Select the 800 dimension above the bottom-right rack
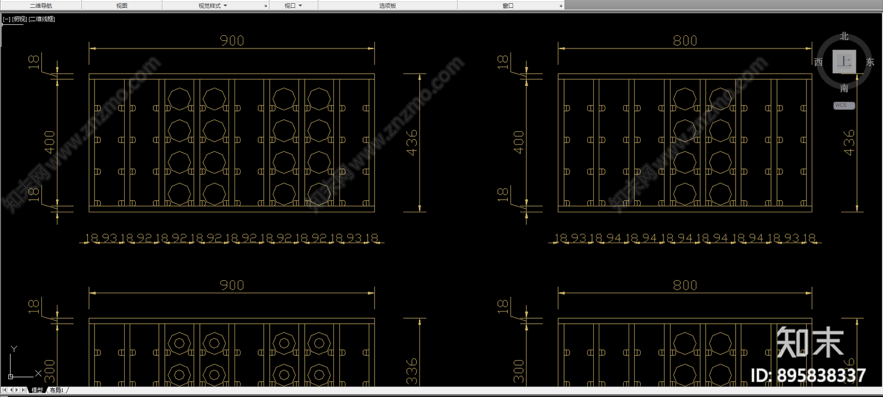The width and height of the screenshot is (883, 397). 685,285
